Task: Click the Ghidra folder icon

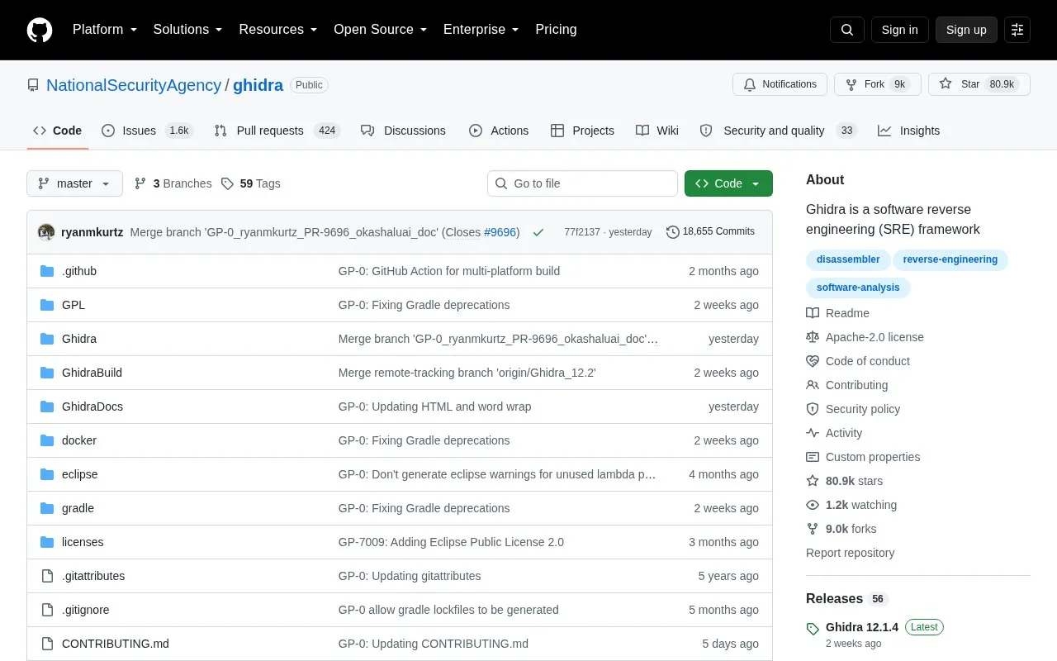Action: coord(47,339)
